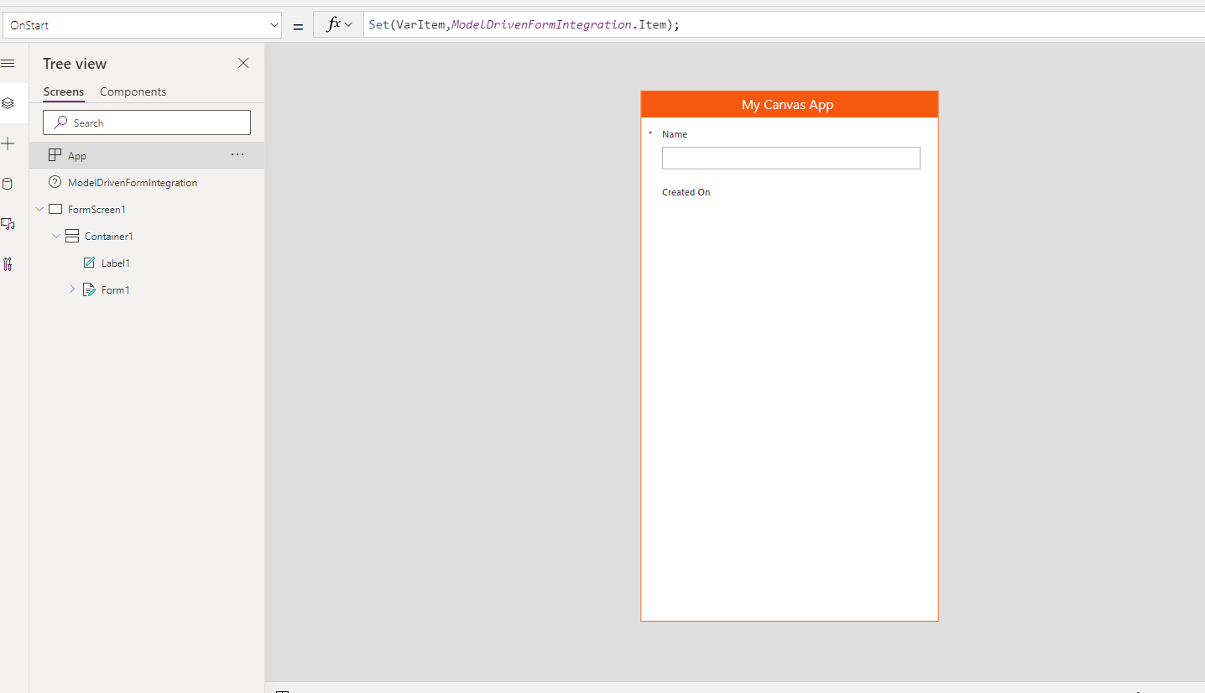This screenshot has height=693, width=1205.
Task: Expand the fx formula function dropdown
Action: click(339, 25)
